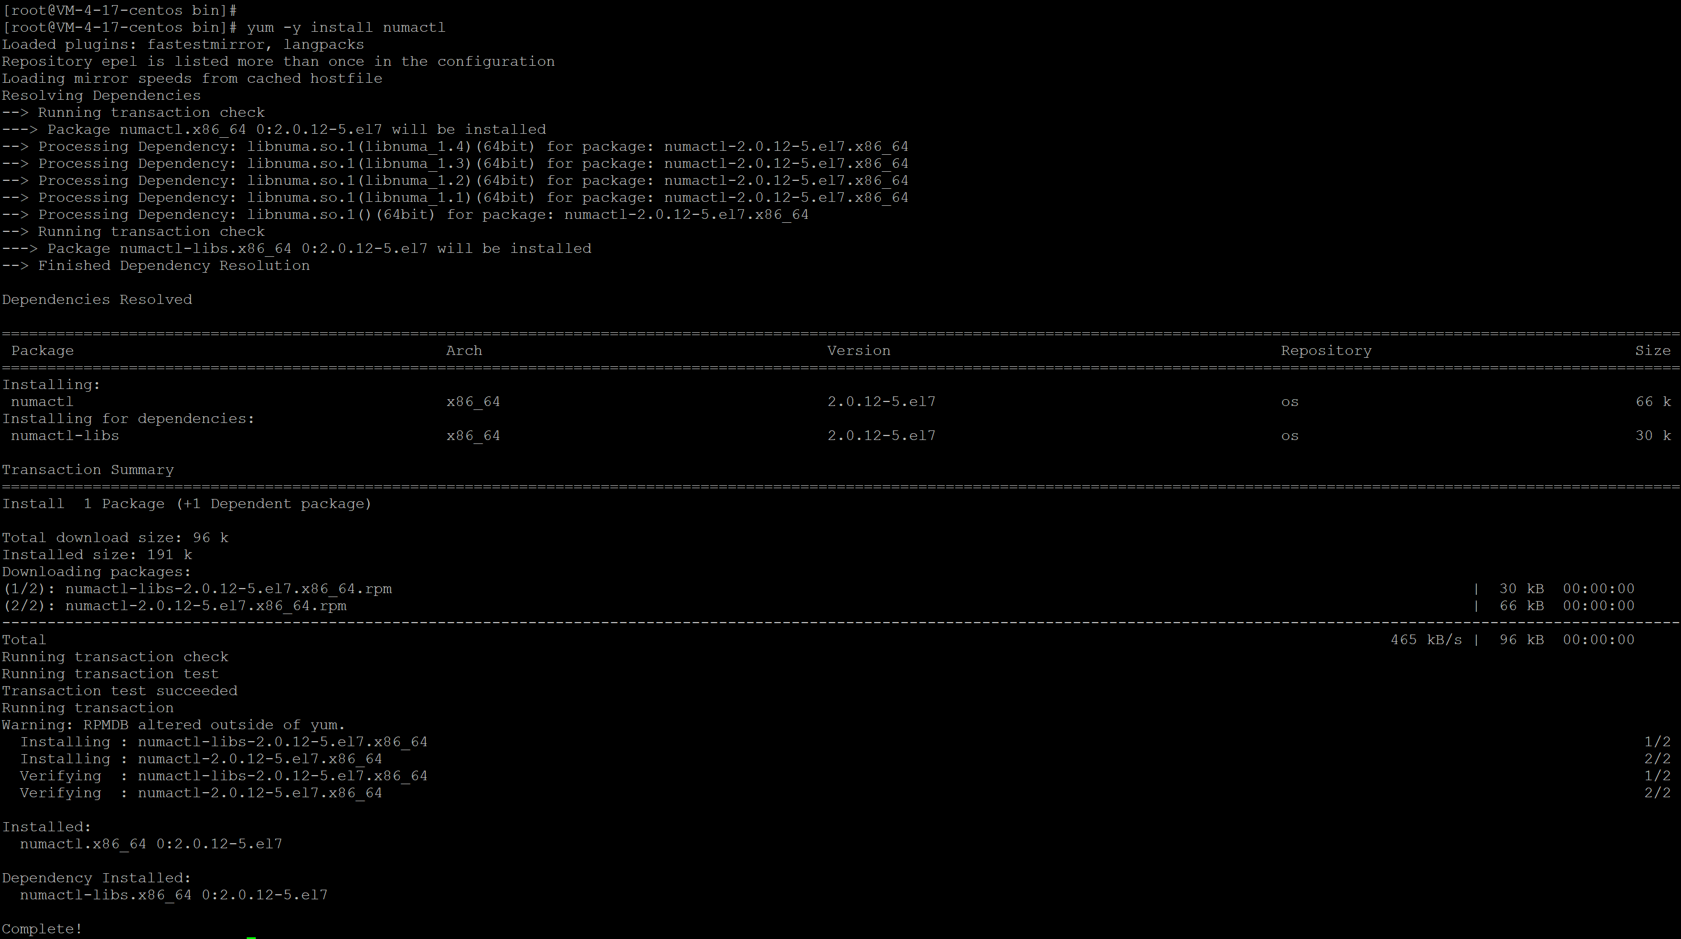This screenshot has width=1681, height=939.
Task: Click the 'Package' column header
Action: click(x=43, y=350)
